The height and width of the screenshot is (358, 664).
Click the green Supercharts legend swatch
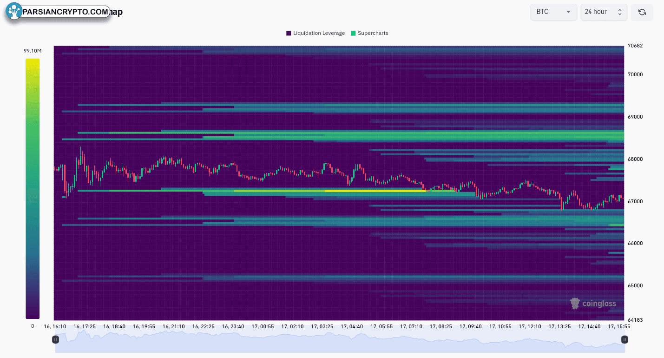coord(353,33)
